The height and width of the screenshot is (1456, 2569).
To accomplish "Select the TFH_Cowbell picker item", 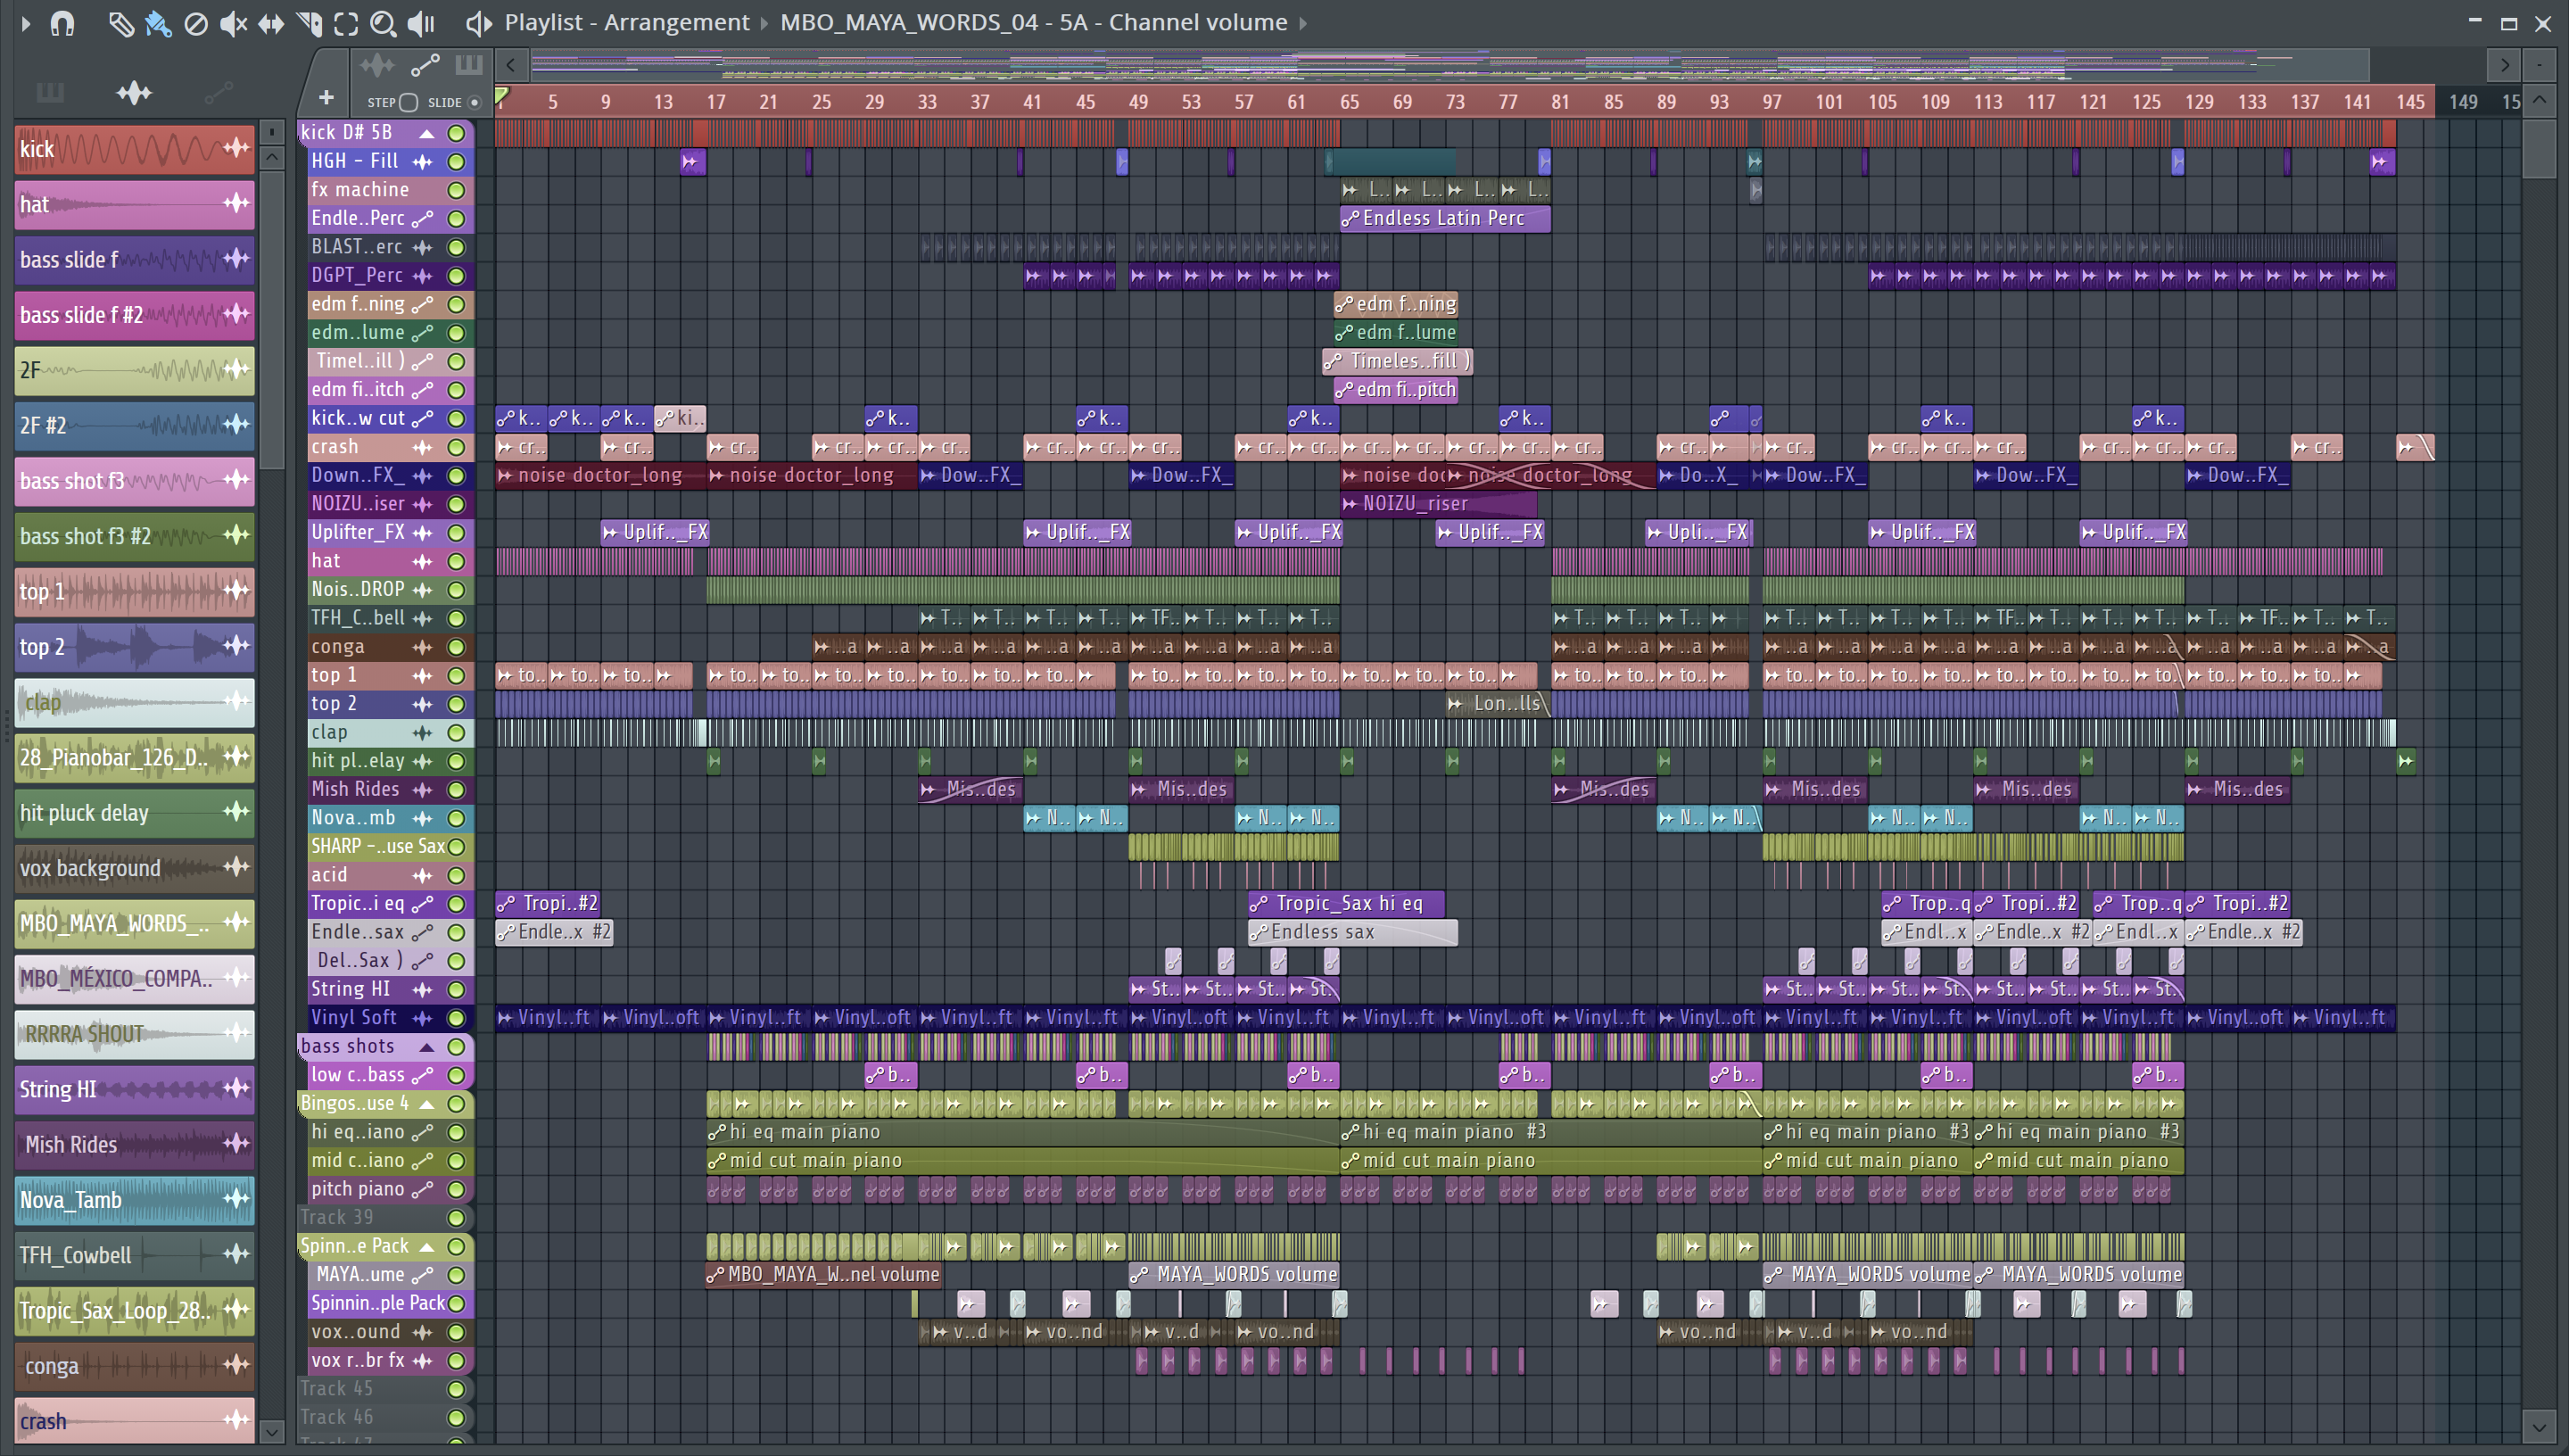I will point(135,1255).
